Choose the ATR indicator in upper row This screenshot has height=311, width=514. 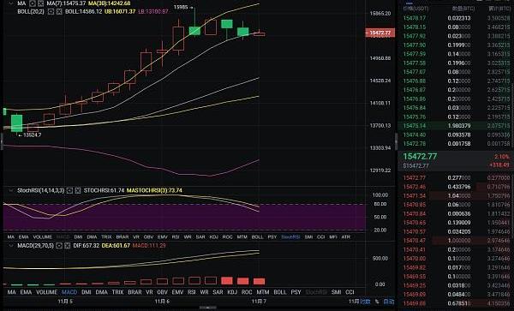click(346, 237)
